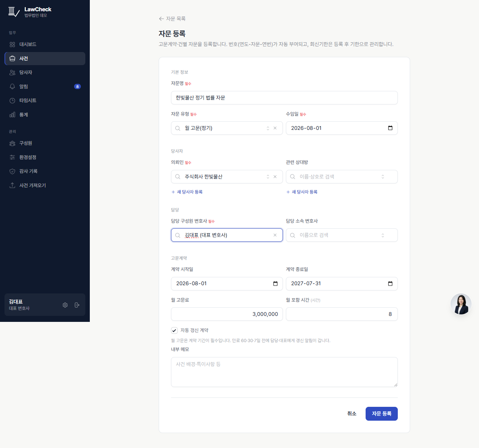Click the 의뢰인 up-down chevron
Viewport: 479px width, 448px height.
coord(268,177)
